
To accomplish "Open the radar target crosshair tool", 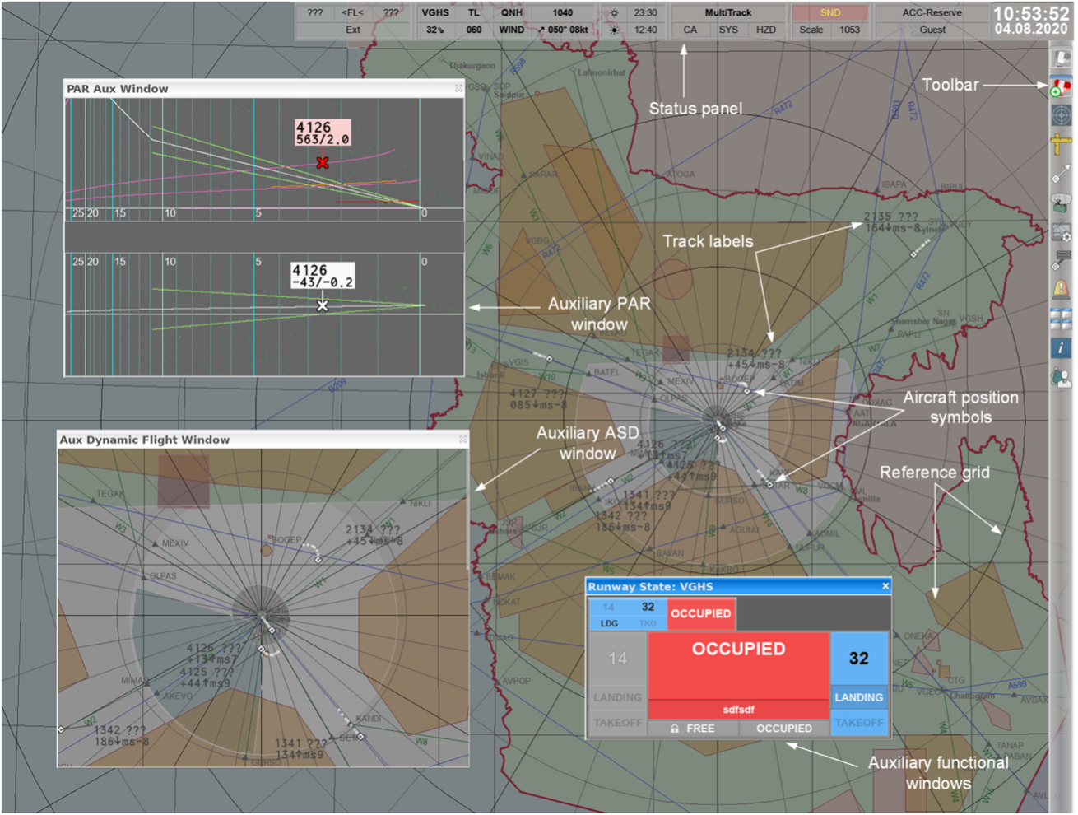I will tap(1061, 116).
